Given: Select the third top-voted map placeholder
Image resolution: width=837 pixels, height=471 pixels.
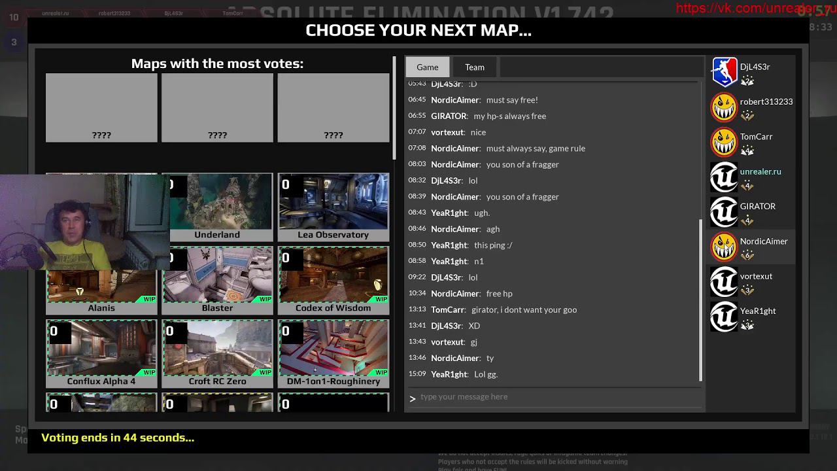Looking at the screenshot, I should point(333,108).
